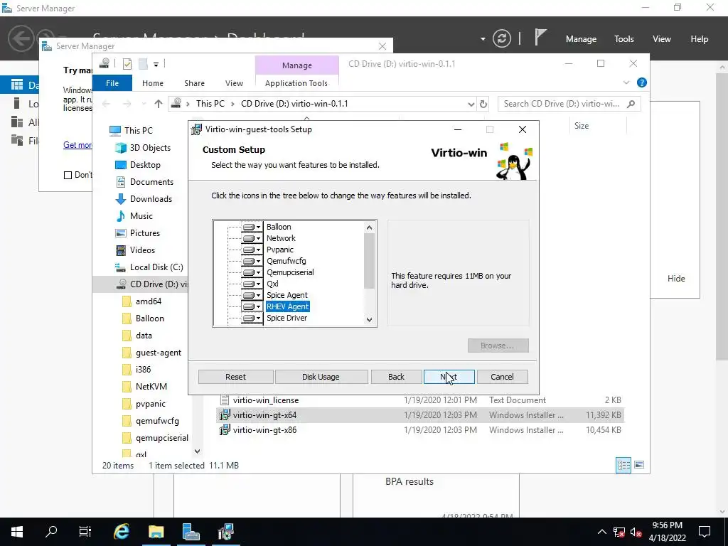Open the NetKVM folder in tree
This screenshot has width=728, height=546.
[144, 387]
